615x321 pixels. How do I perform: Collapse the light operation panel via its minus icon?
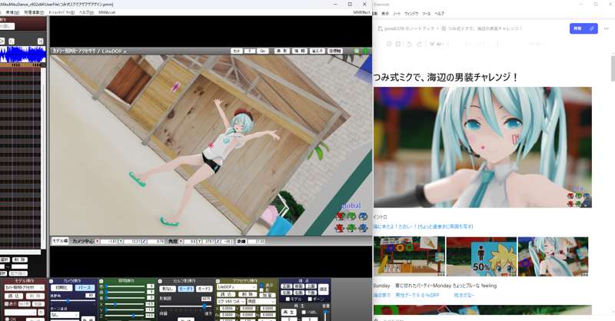101,281
